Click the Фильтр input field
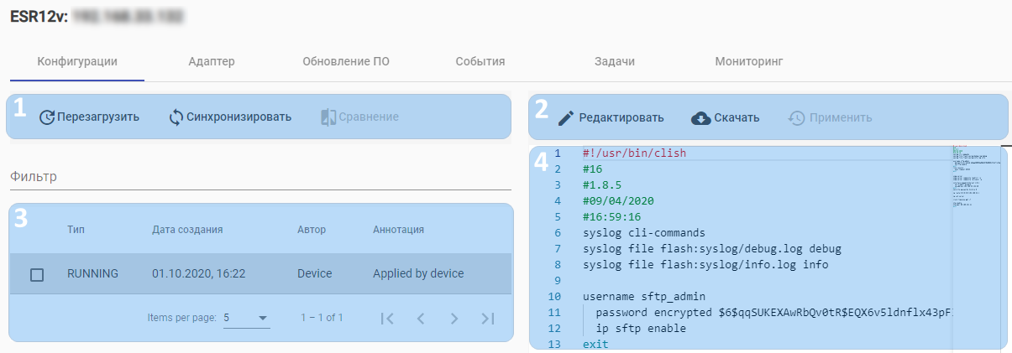The image size is (1012, 353). tap(260, 178)
